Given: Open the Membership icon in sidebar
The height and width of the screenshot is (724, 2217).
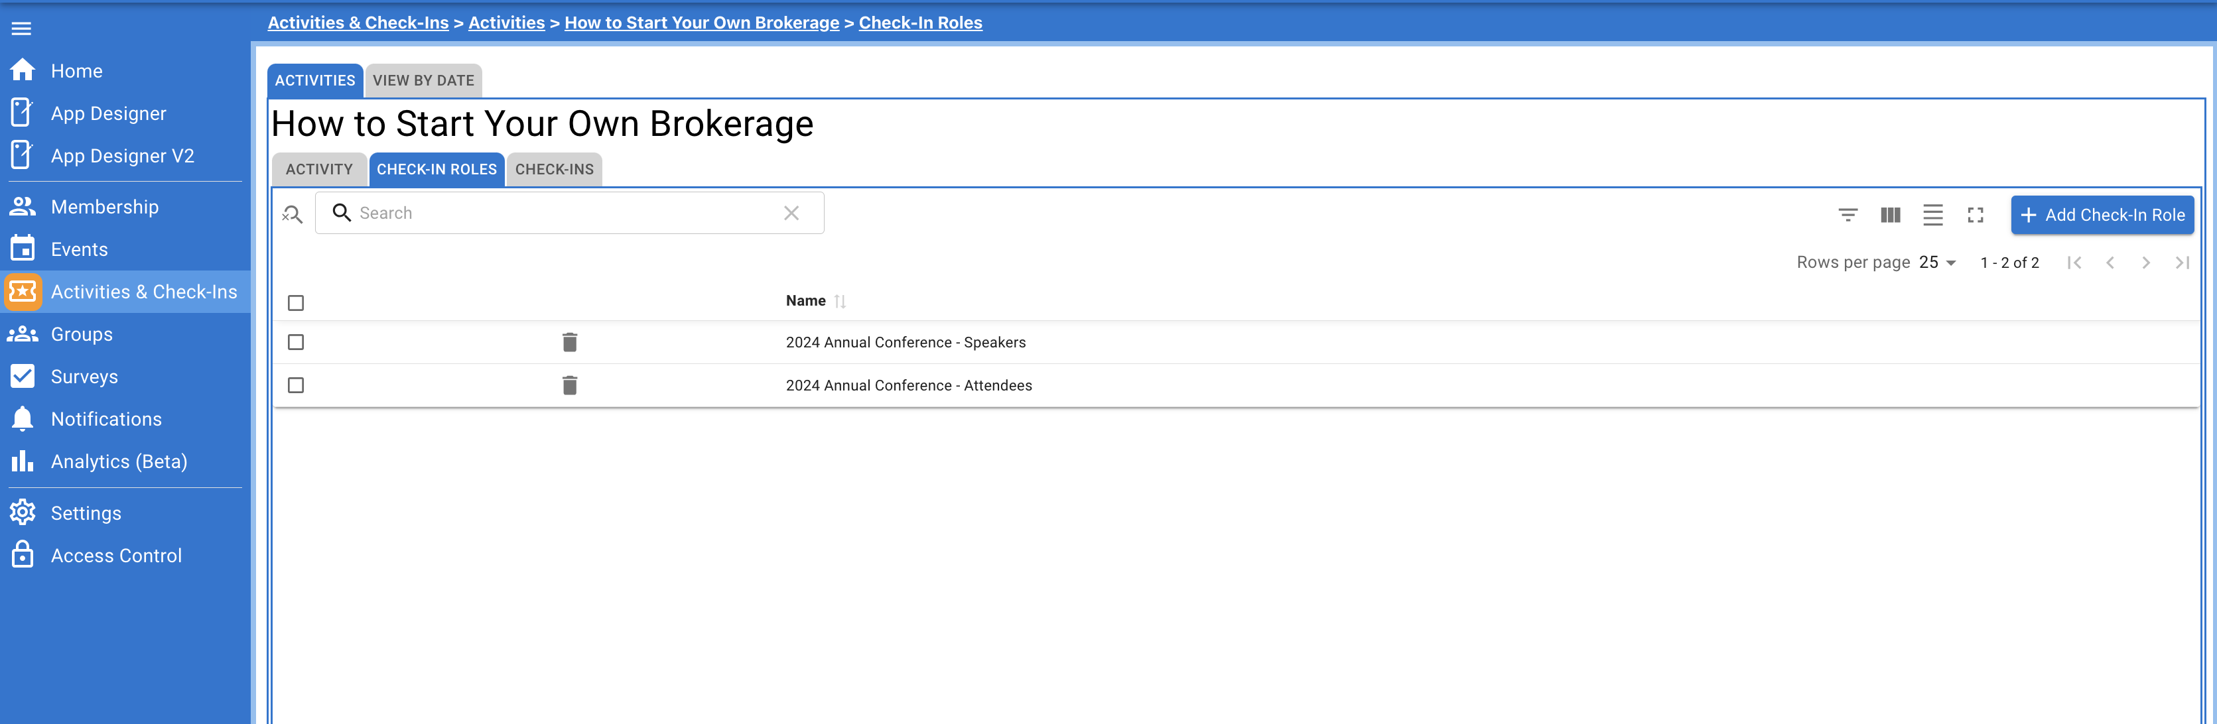Looking at the screenshot, I should tap(23, 206).
